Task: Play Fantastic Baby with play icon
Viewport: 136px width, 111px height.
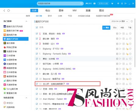Action: click(x=120, y=54)
